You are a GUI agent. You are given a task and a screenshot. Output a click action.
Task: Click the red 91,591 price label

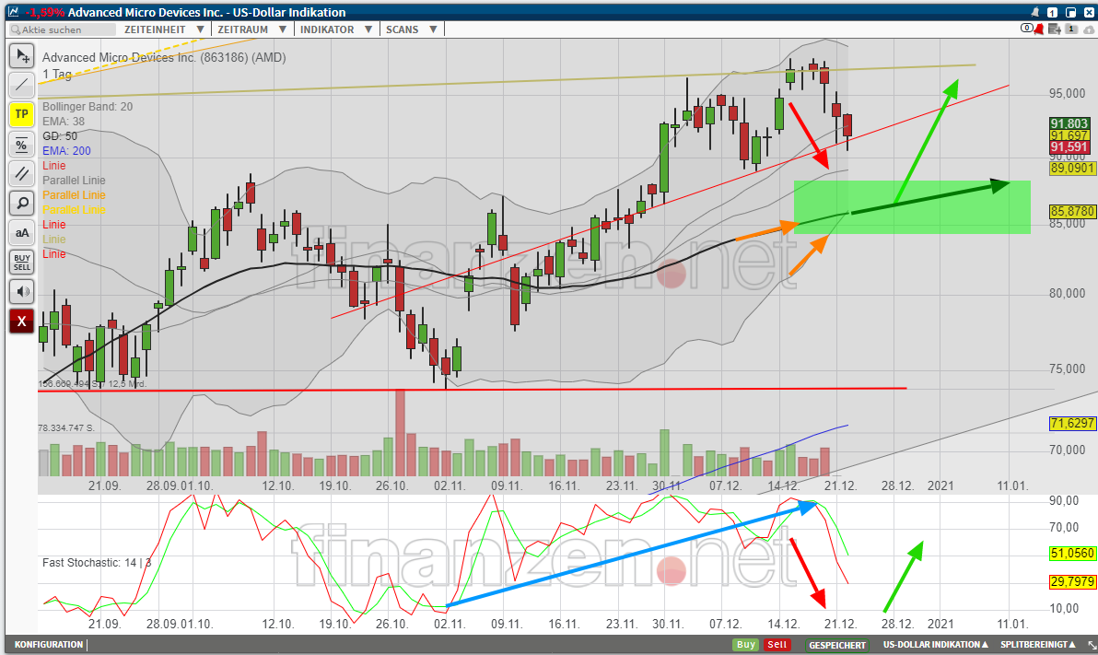[x=1069, y=147]
